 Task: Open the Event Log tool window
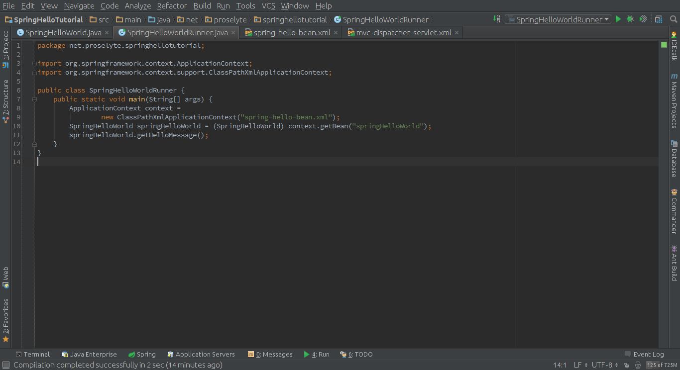point(644,354)
